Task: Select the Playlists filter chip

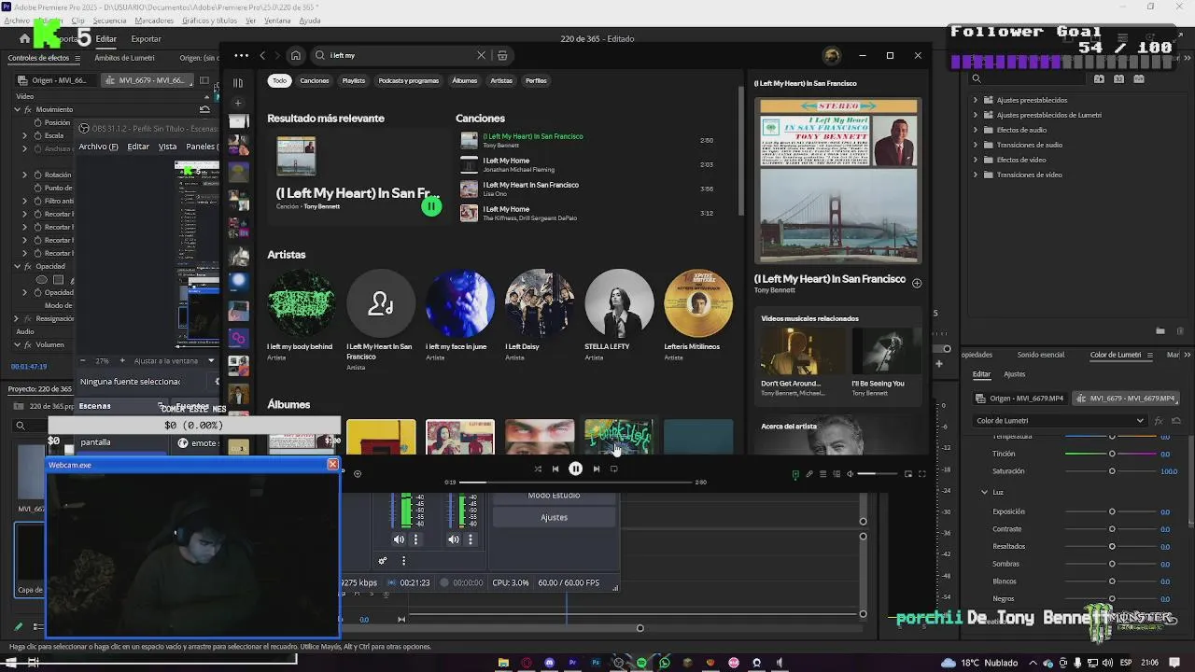Action: (354, 80)
